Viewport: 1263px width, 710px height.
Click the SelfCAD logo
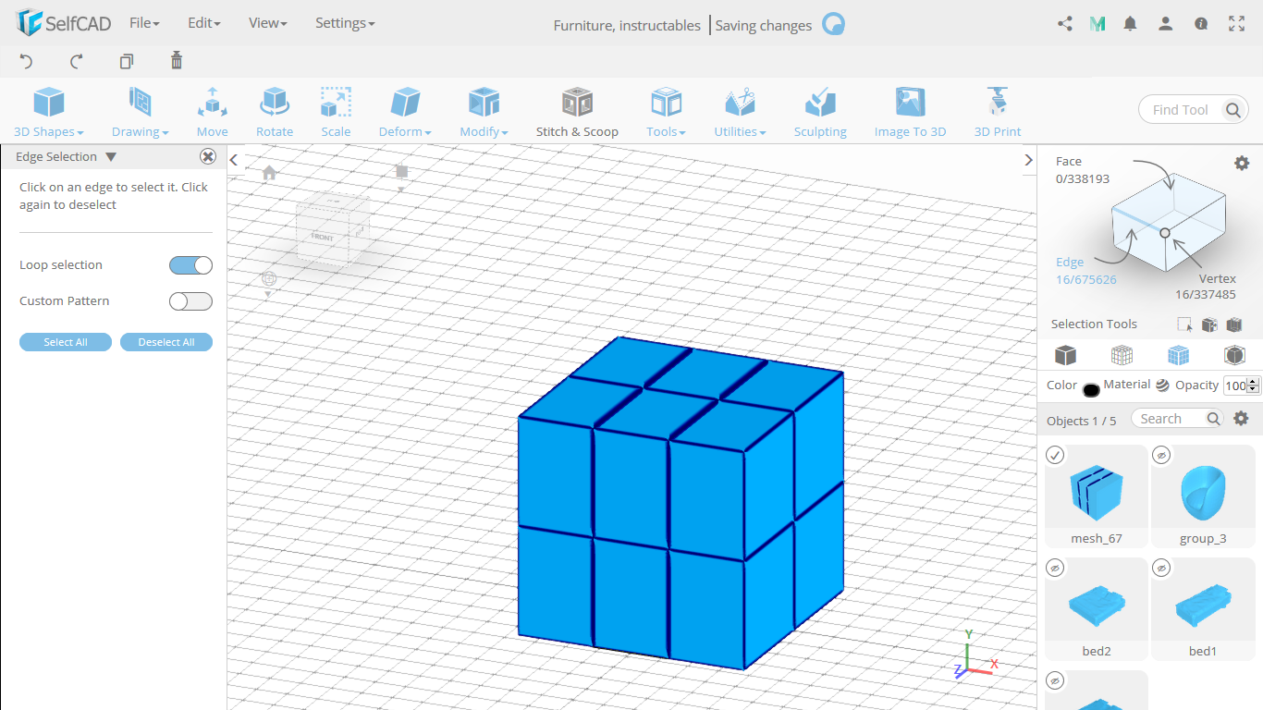pos(64,23)
